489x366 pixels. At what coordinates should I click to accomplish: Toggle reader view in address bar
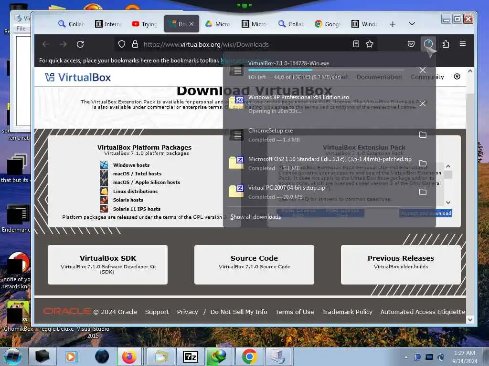[356, 44]
